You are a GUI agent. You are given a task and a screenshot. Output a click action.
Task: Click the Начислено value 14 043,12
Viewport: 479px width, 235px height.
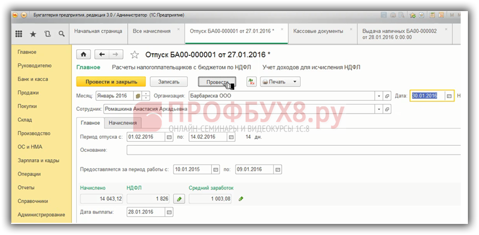point(102,199)
